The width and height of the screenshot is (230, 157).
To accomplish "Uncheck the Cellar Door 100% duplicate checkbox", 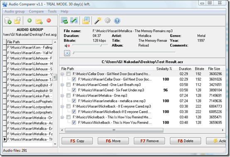I will point(74,79).
